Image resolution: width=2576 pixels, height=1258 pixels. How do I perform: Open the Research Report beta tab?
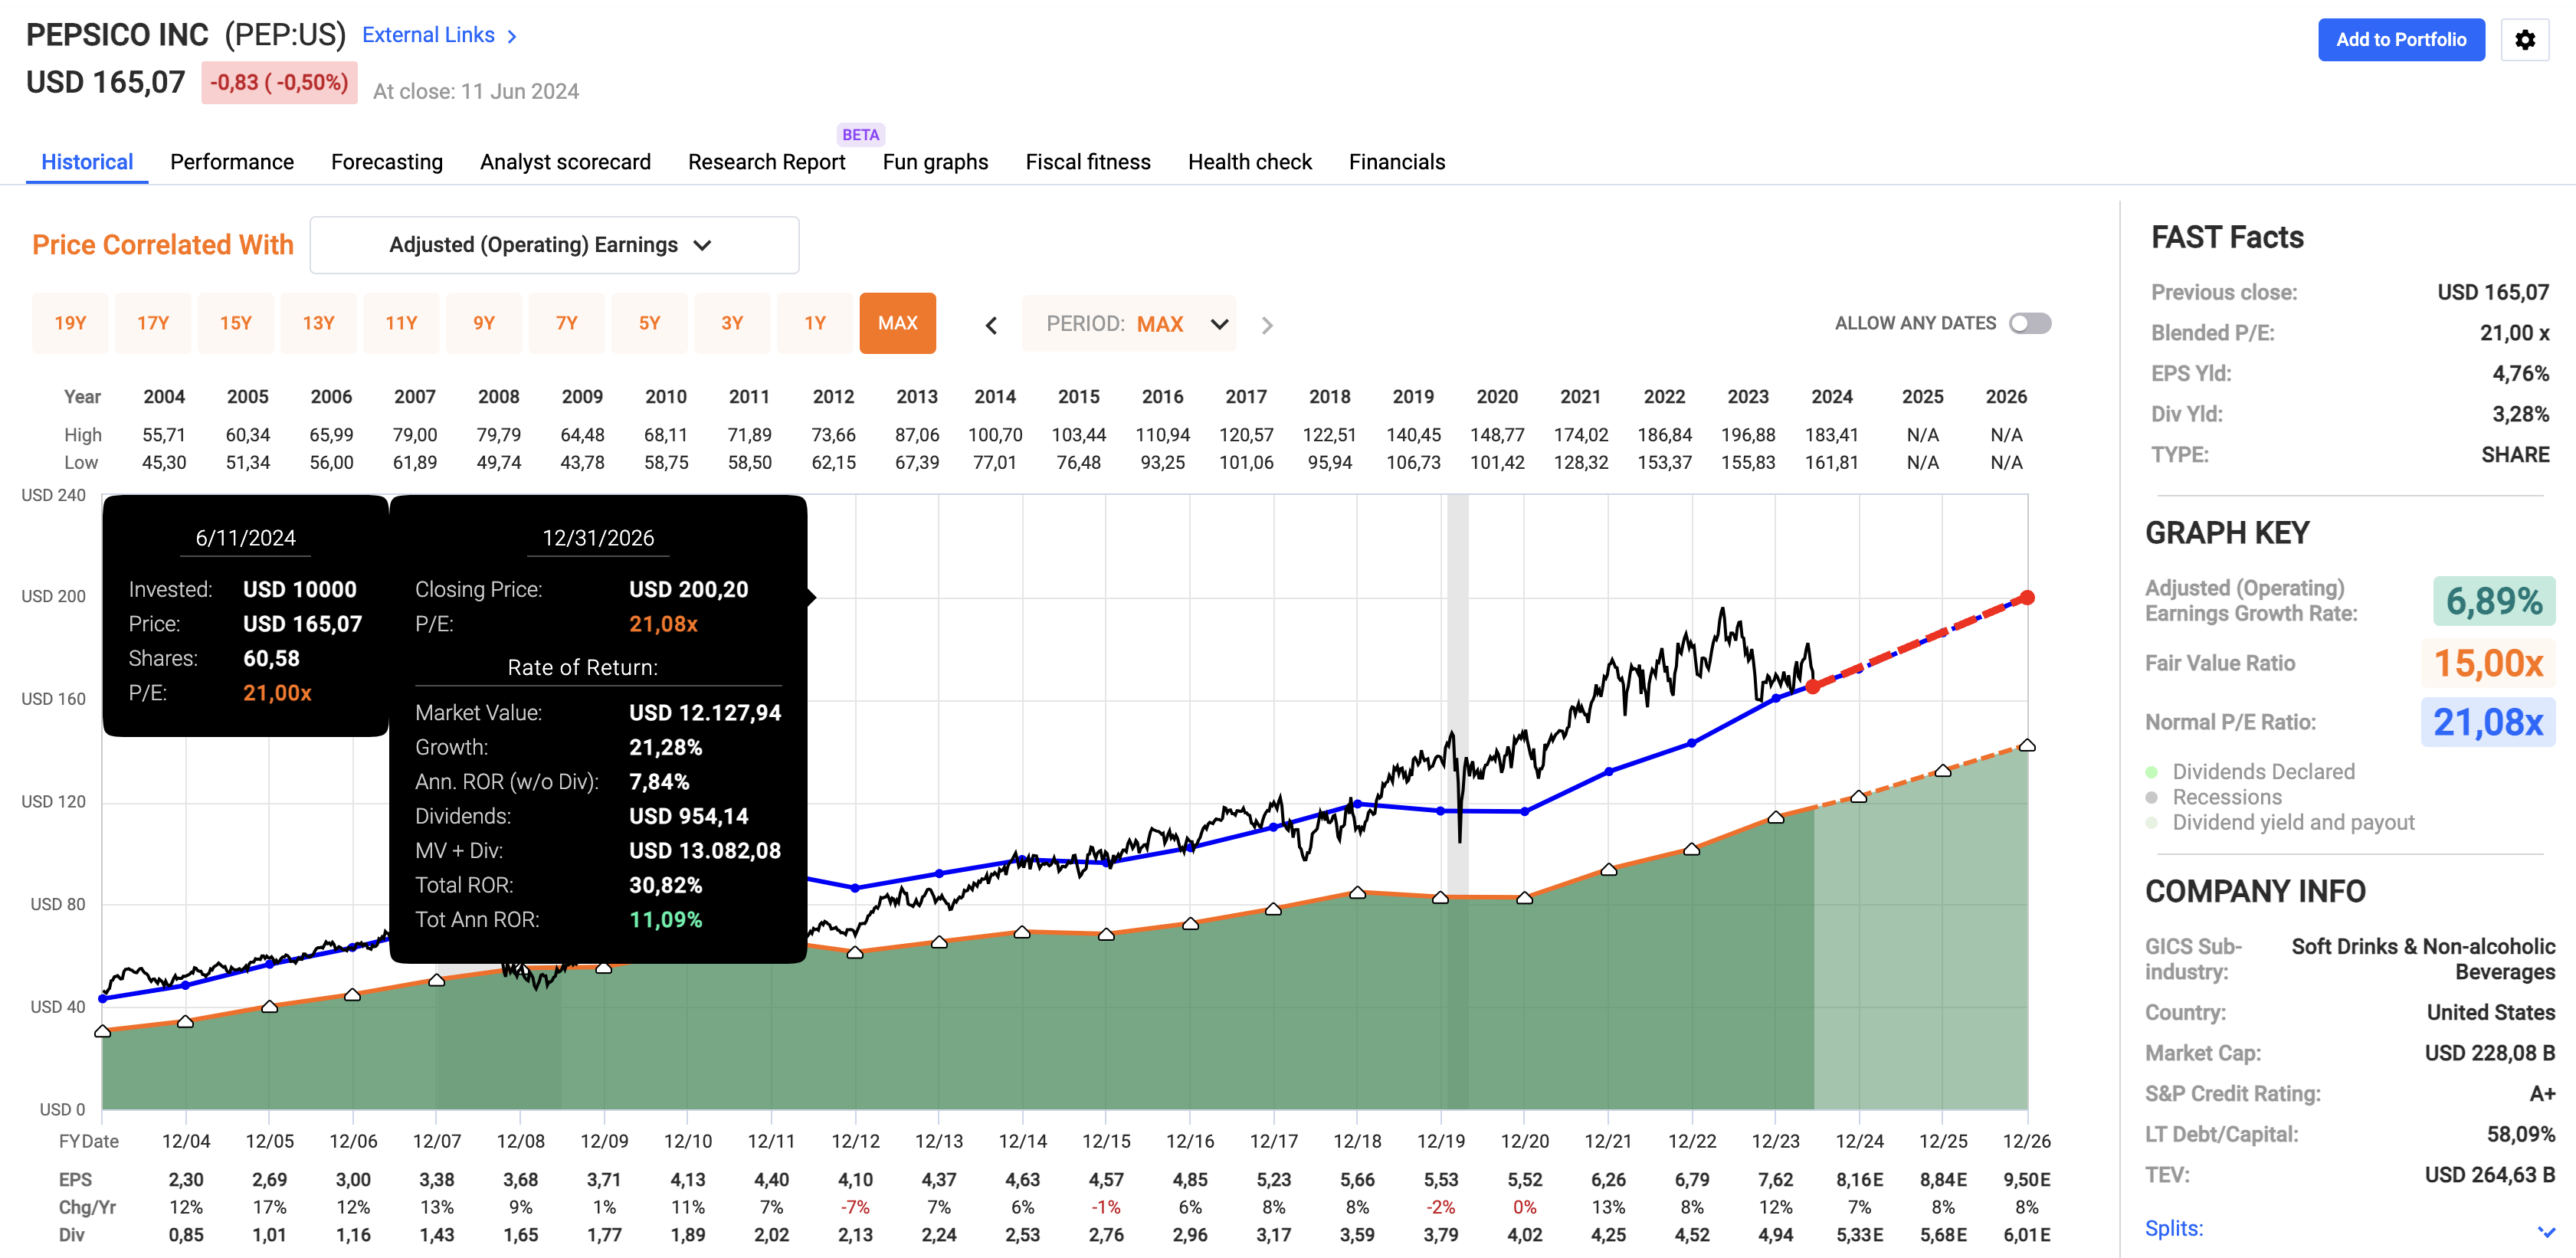pos(766,161)
